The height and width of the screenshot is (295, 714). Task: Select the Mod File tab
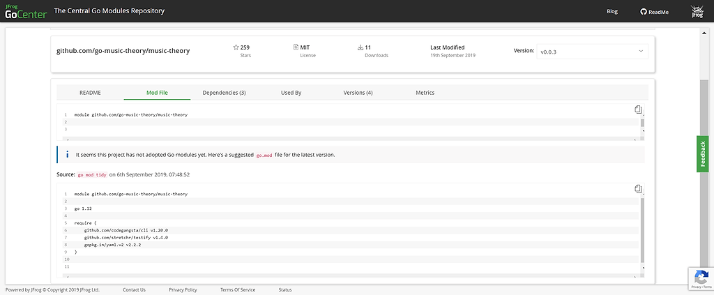(x=157, y=93)
